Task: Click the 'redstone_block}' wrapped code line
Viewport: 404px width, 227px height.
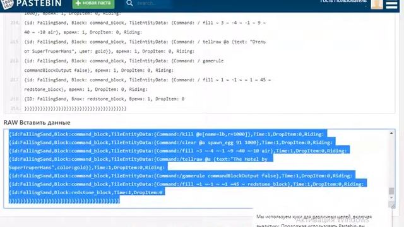Action: pyautogui.click(x=86, y=90)
